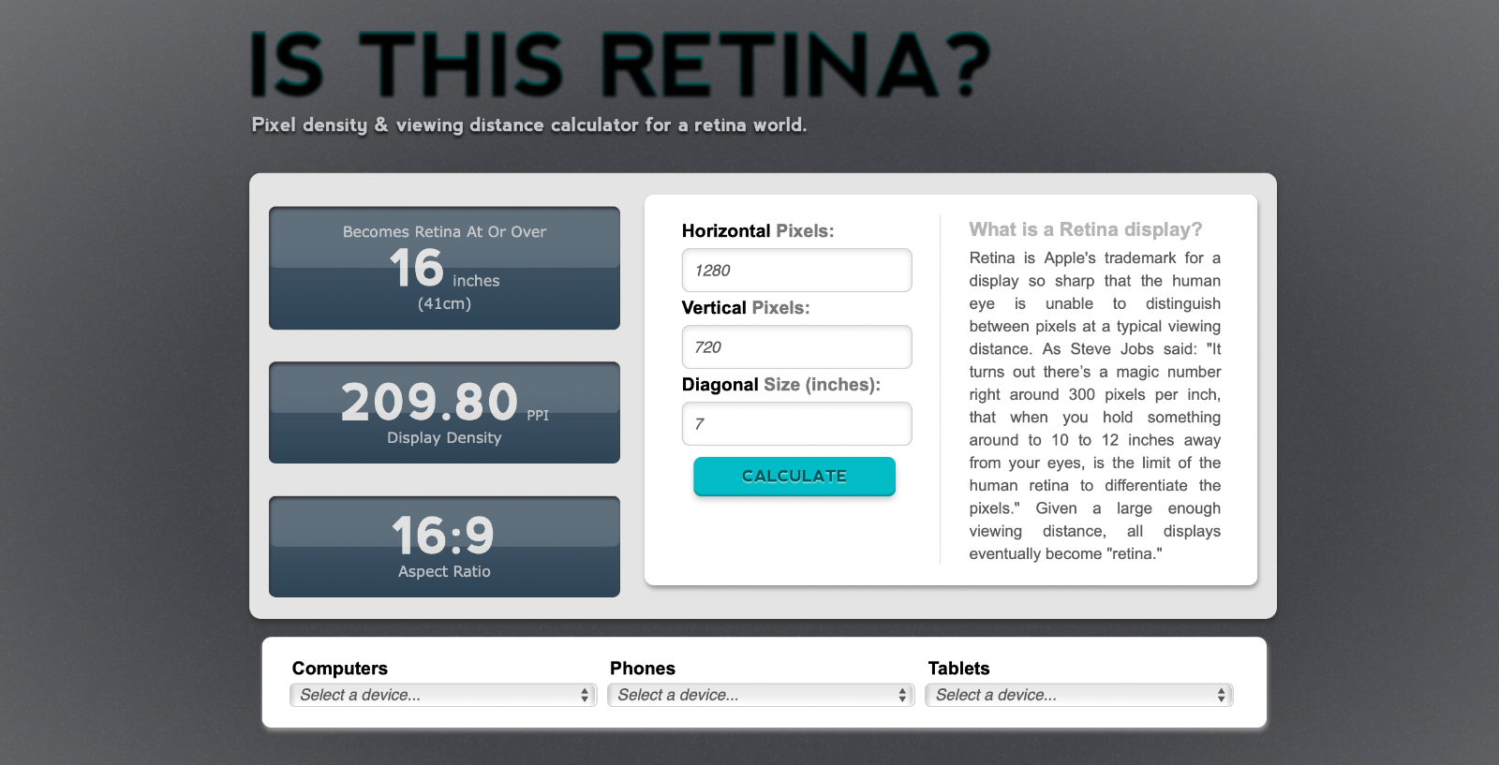Image resolution: width=1499 pixels, height=765 pixels.
Task: Click the 'Computers' heading
Action: click(340, 669)
